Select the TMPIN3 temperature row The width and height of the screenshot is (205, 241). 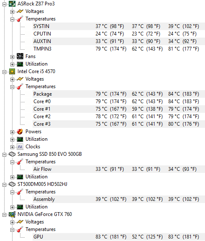(119, 49)
